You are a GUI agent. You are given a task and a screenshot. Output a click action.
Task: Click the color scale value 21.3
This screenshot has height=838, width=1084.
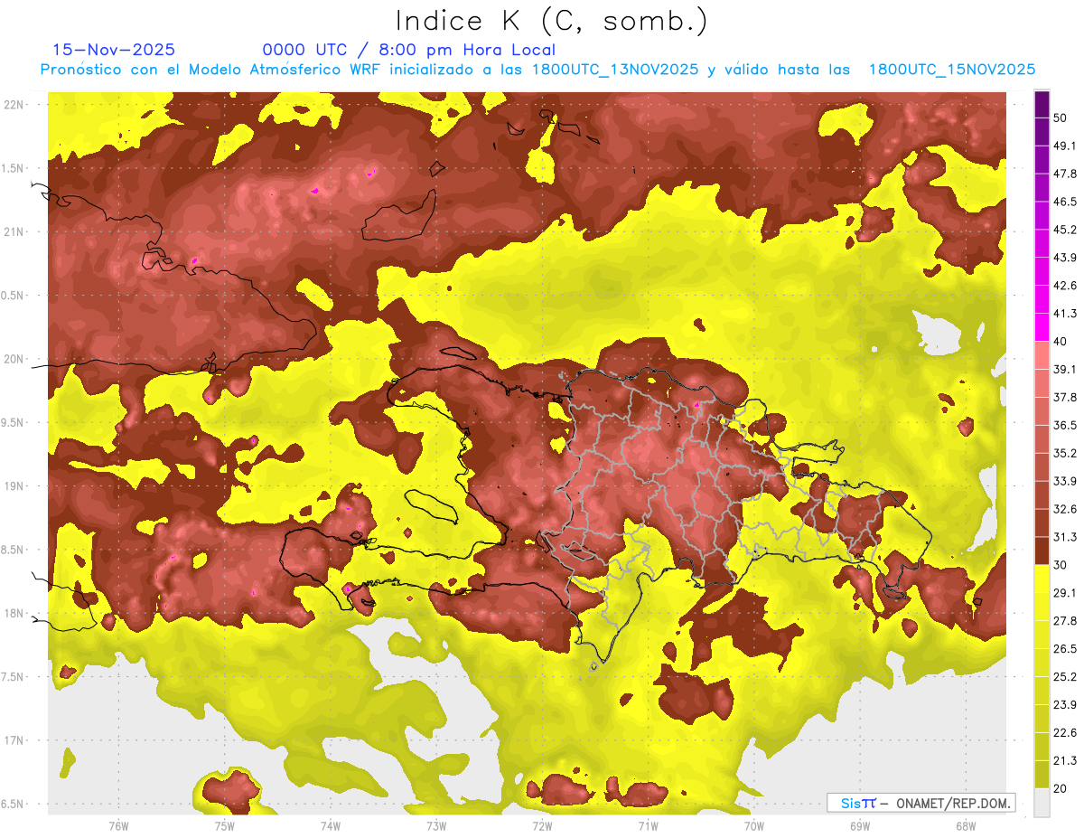click(x=1064, y=760)
